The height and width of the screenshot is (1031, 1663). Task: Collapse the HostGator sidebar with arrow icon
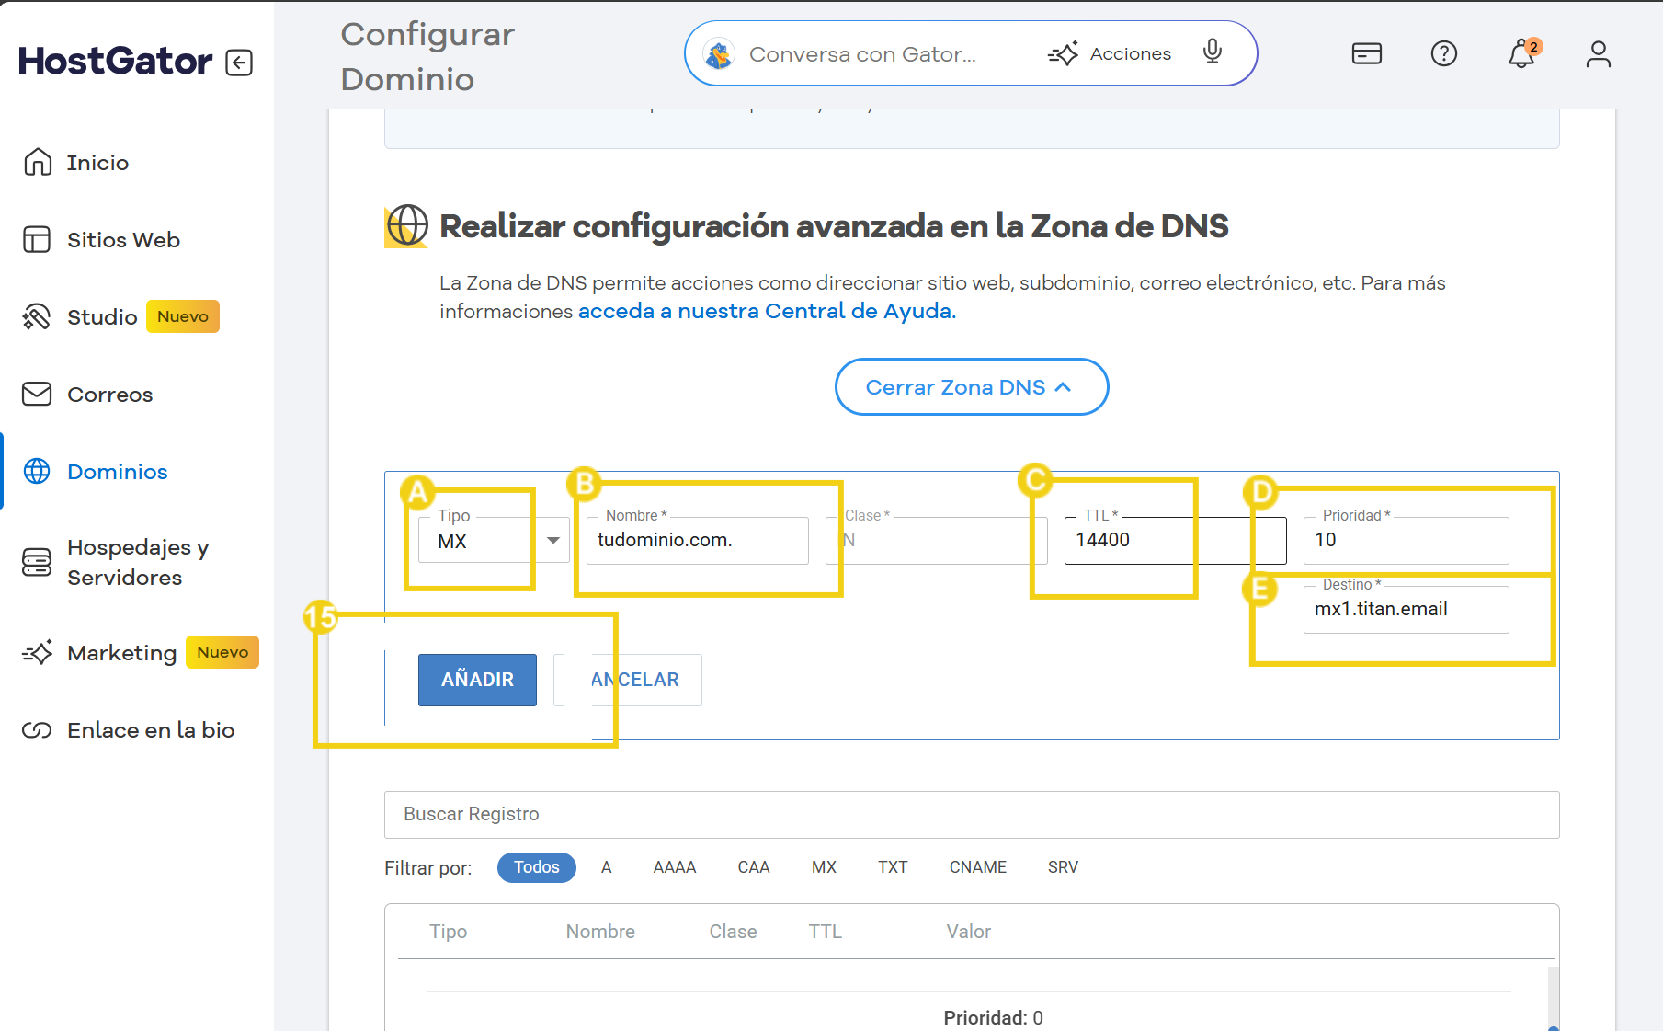pos(239,63)
